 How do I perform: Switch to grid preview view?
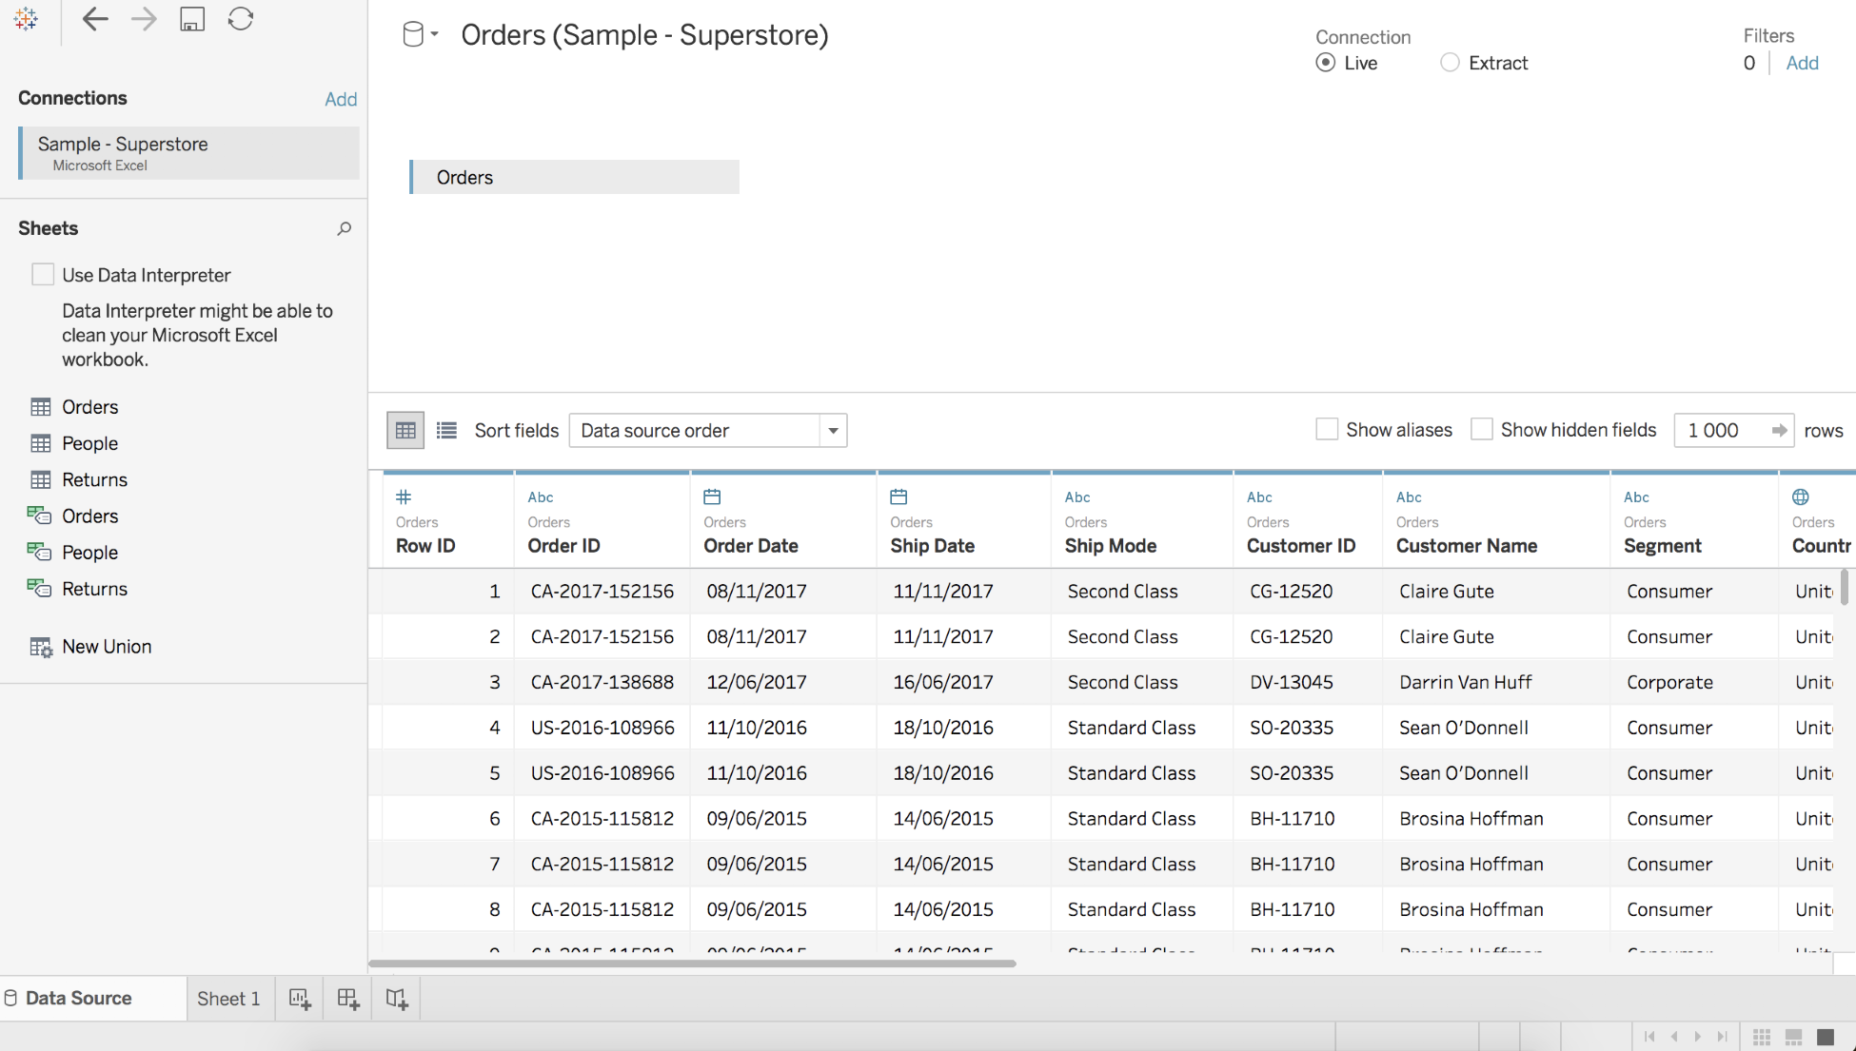coord(405,430)
